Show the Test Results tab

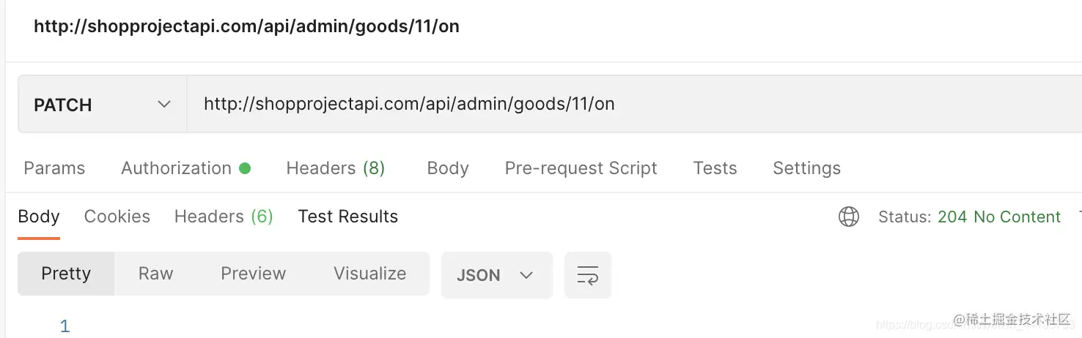(x=348, y=217)
